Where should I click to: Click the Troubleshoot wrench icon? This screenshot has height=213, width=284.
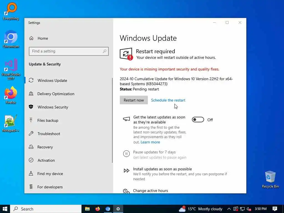[31, 133]
